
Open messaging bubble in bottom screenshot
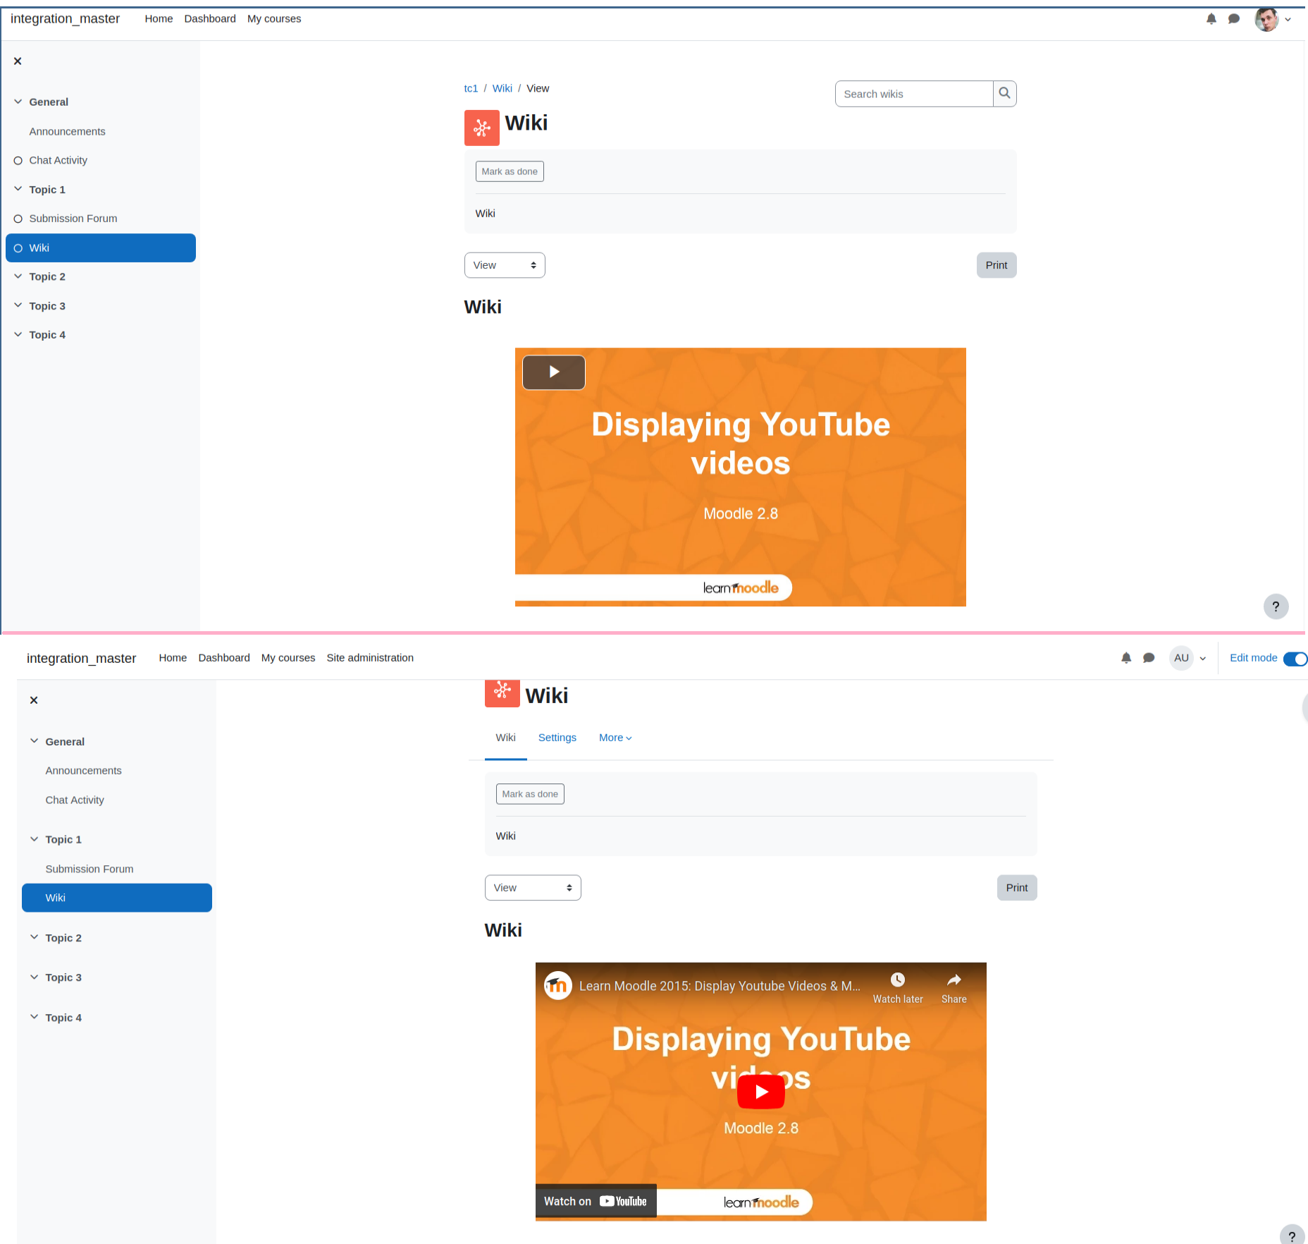pos(1149,658)
